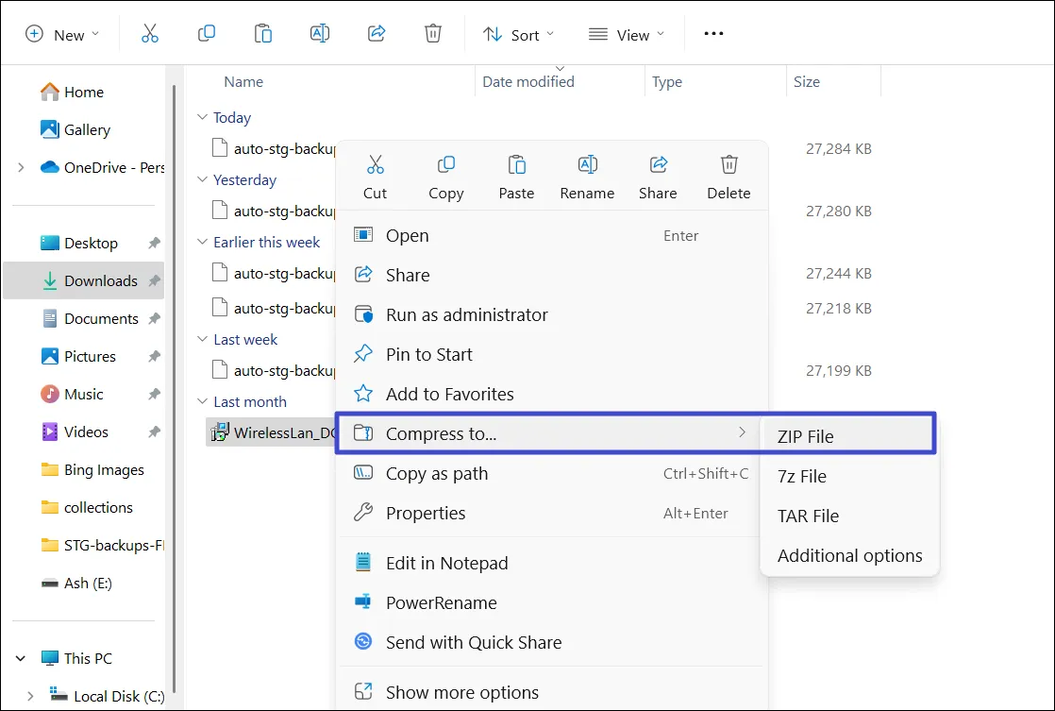This screenshot has height=711, width=1055.
Task: Open the New item dropdown
Action: (62, 34)
